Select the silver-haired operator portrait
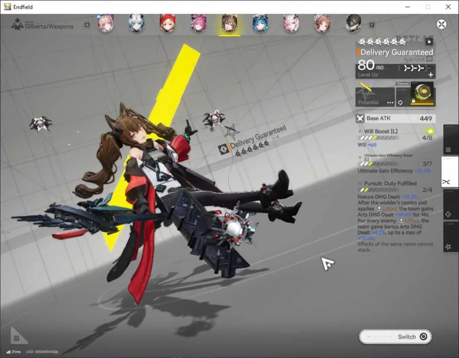This screenshot has width=459, height=358. (136, 23)
